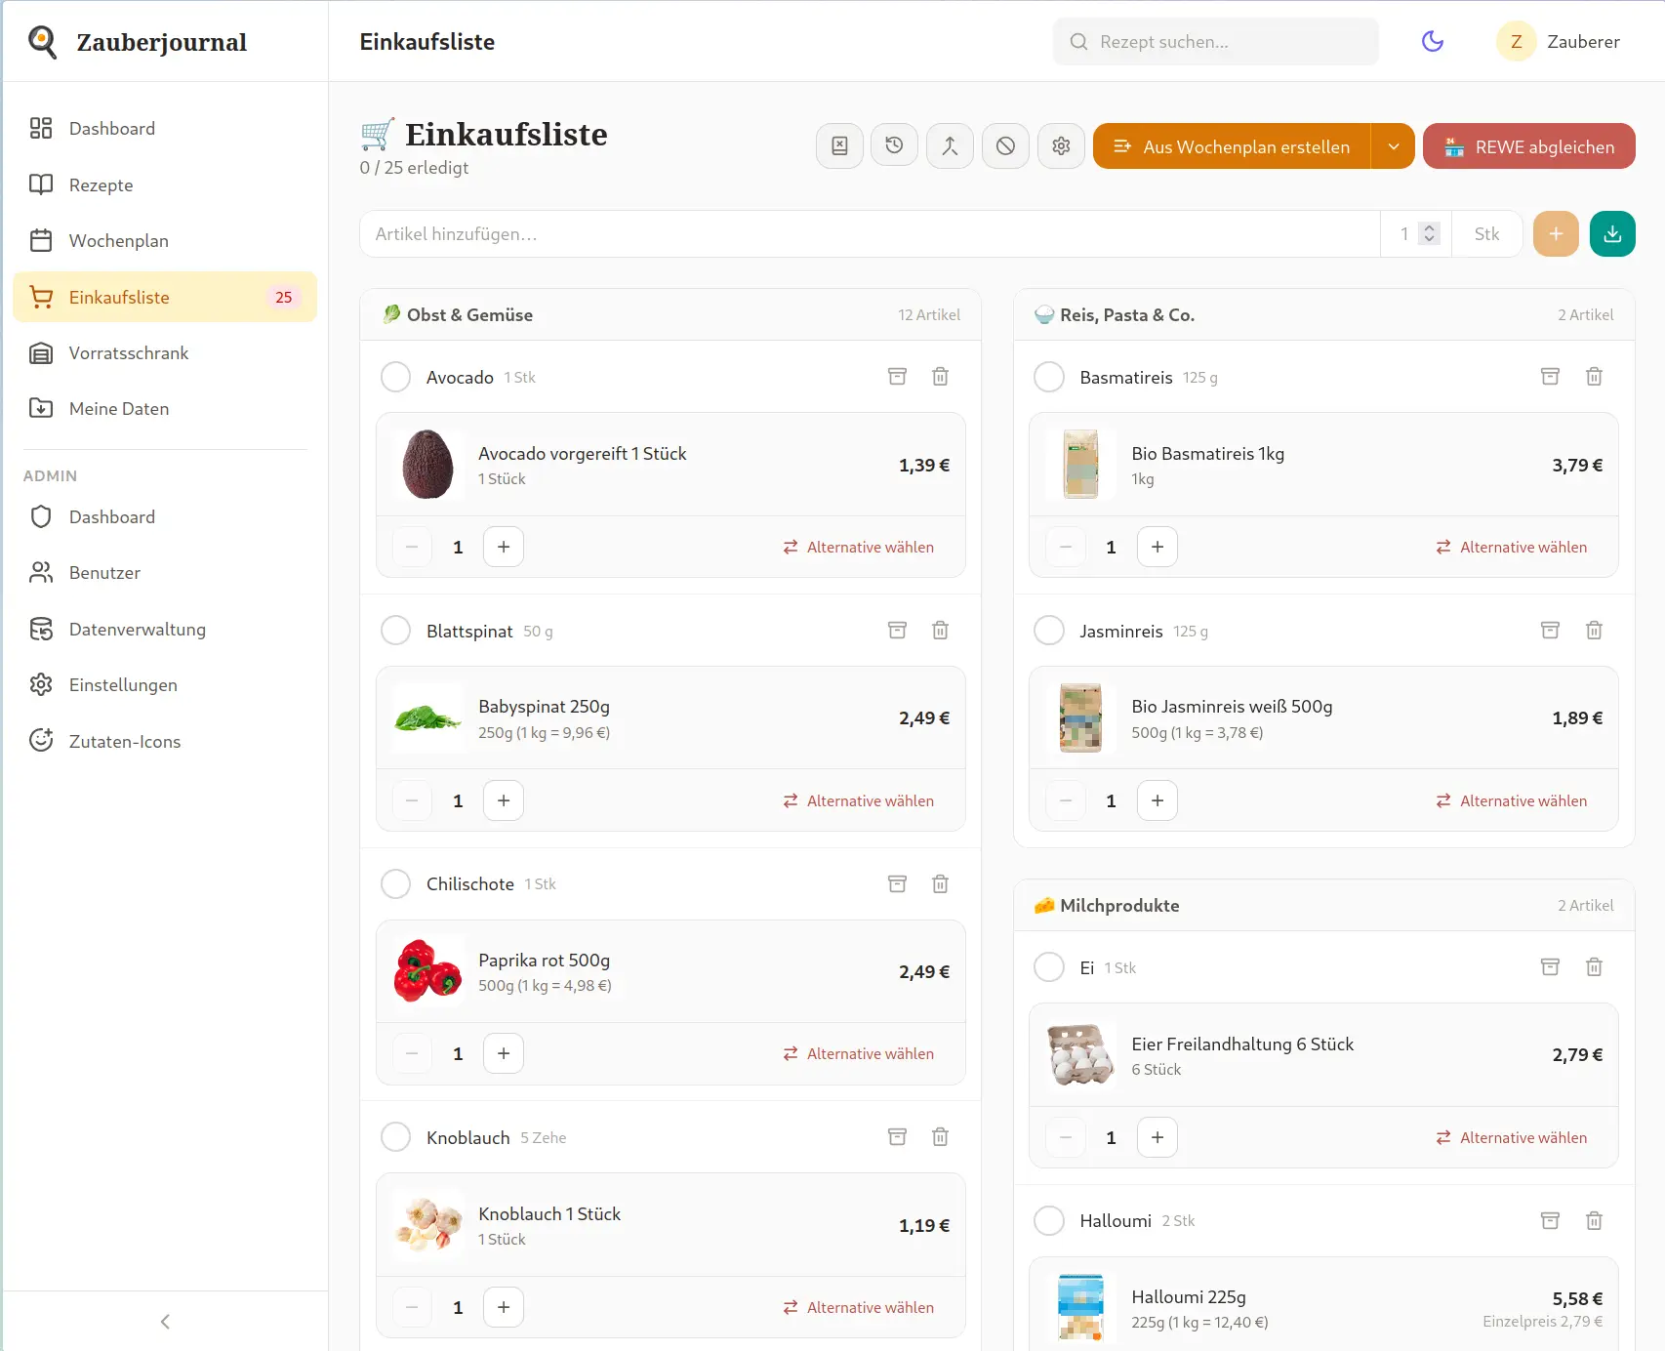Open the shopping list settings gear icon

point(1061,145)
